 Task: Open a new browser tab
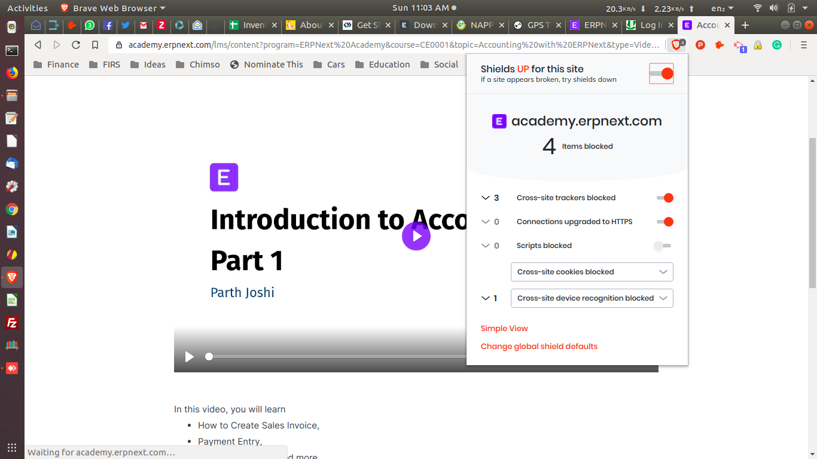pos(745,25)
